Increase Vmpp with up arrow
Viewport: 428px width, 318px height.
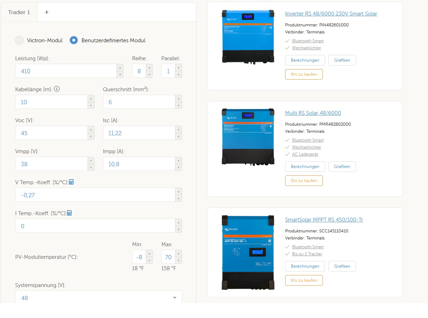[91, 160]
